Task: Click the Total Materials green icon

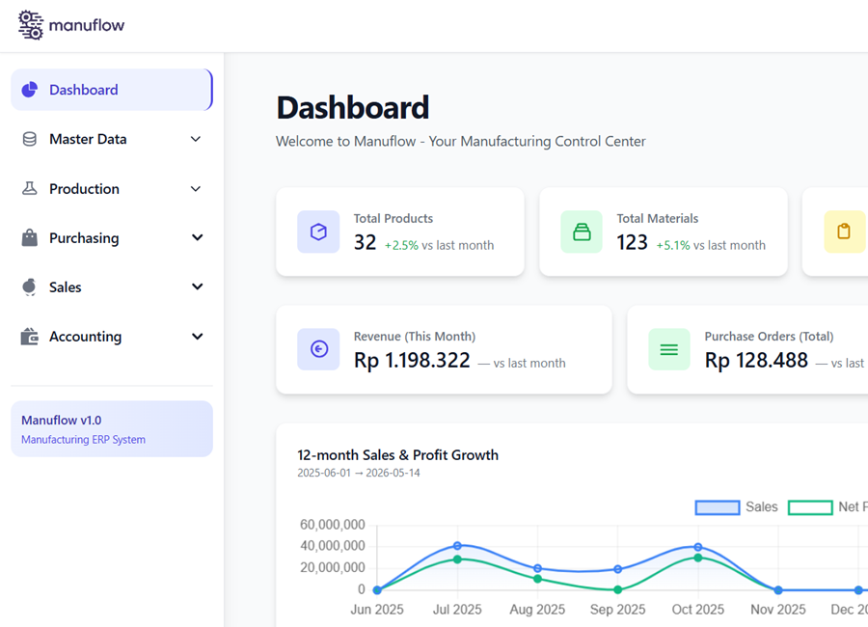Action: pos(582,232)
